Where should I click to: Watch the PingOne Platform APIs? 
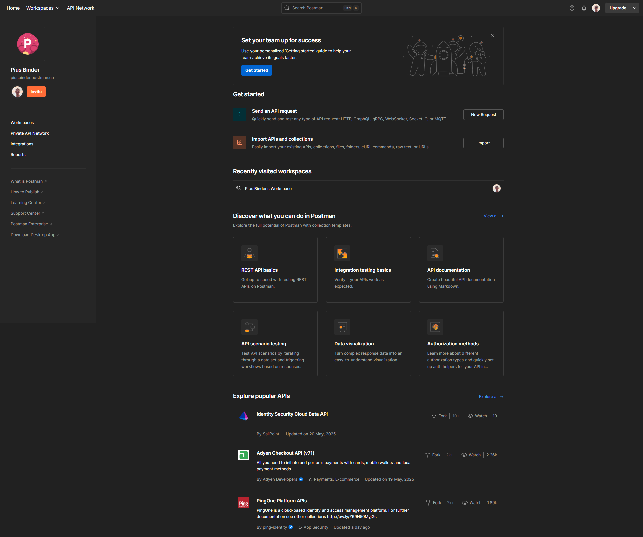coord(472,503)
